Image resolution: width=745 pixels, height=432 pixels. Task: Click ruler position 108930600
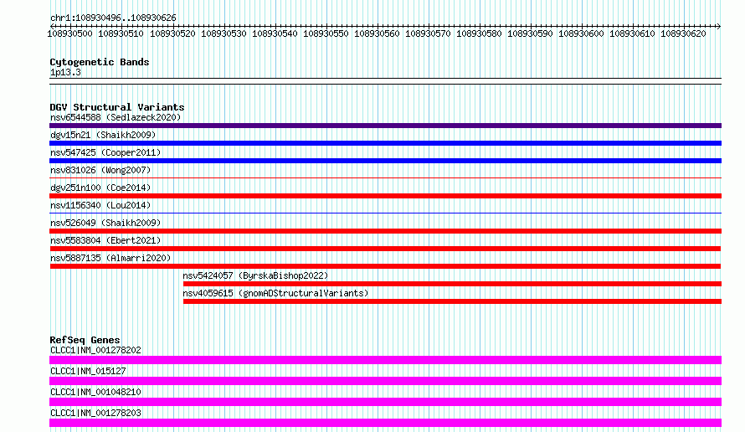tap(581, 33)
